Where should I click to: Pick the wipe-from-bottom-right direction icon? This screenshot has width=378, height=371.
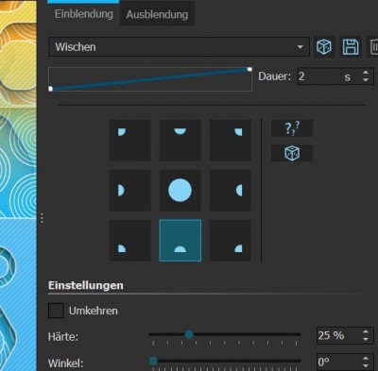click(x=231, y=241)
